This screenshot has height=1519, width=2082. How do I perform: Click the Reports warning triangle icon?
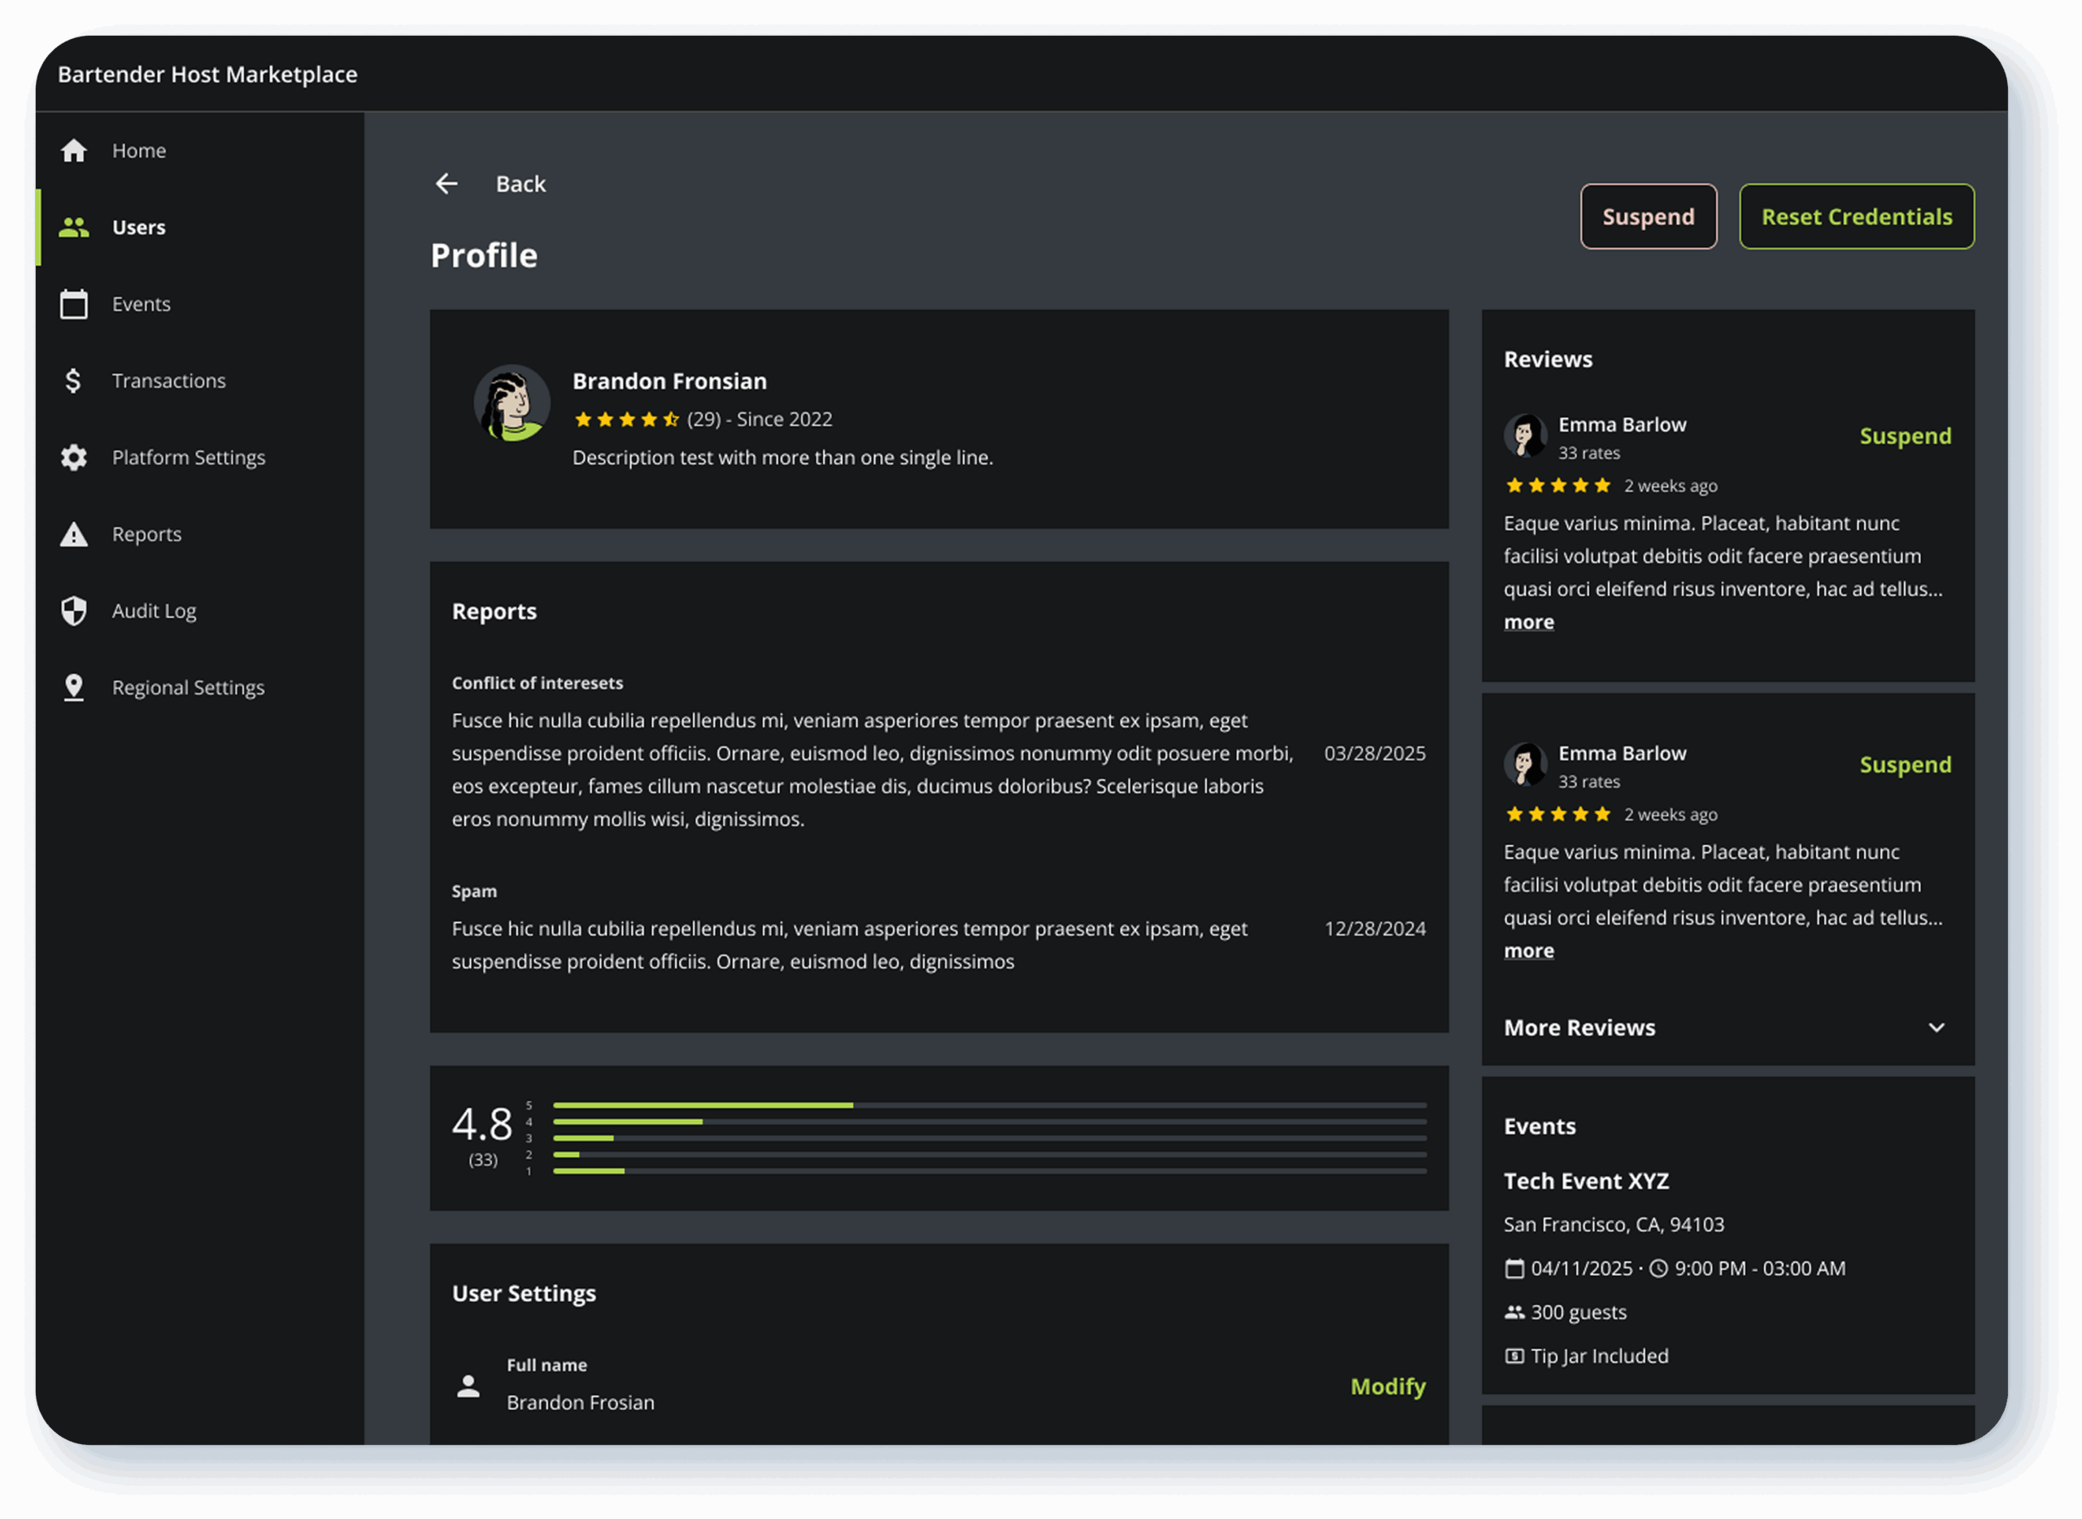(x=73, y=534)
